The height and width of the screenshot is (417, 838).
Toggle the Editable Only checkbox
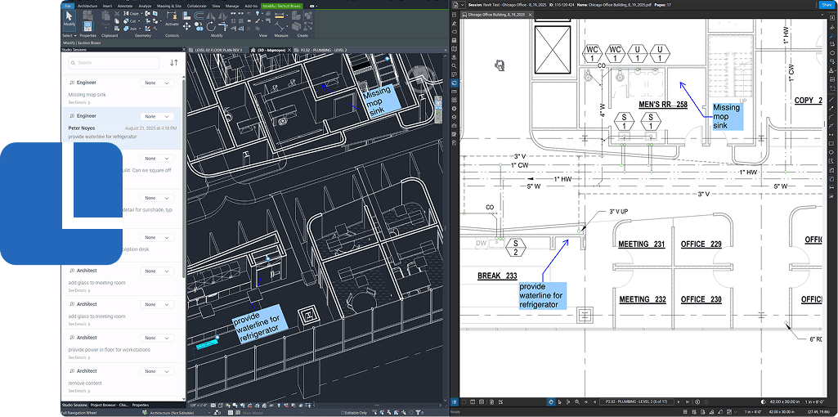pyautogui.click(x=343, y=413)
